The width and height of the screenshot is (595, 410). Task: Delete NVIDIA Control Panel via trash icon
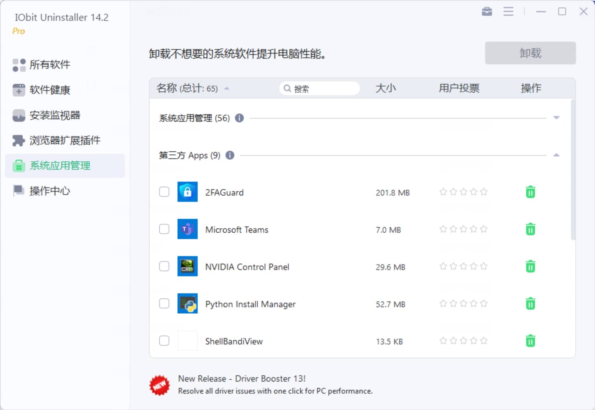click(530, 267)
